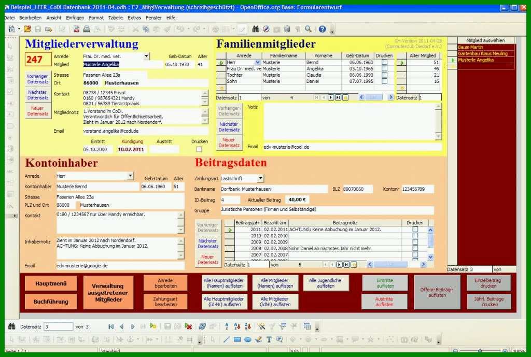Select Gartenbau Klaus Neuling in member list
The width and height of the screenshot is (531, 357).
click(x=485, y=53)
